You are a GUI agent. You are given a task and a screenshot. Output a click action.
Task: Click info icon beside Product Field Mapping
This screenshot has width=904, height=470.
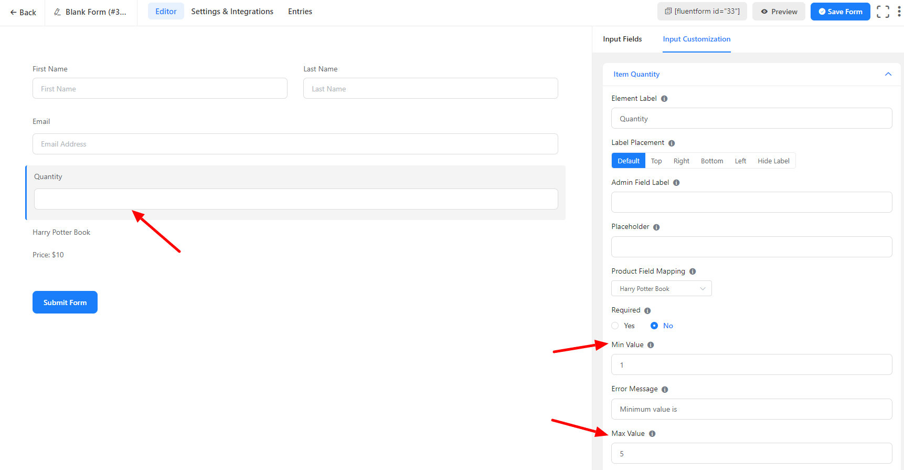pyautogui.click(x=693, y=271)
